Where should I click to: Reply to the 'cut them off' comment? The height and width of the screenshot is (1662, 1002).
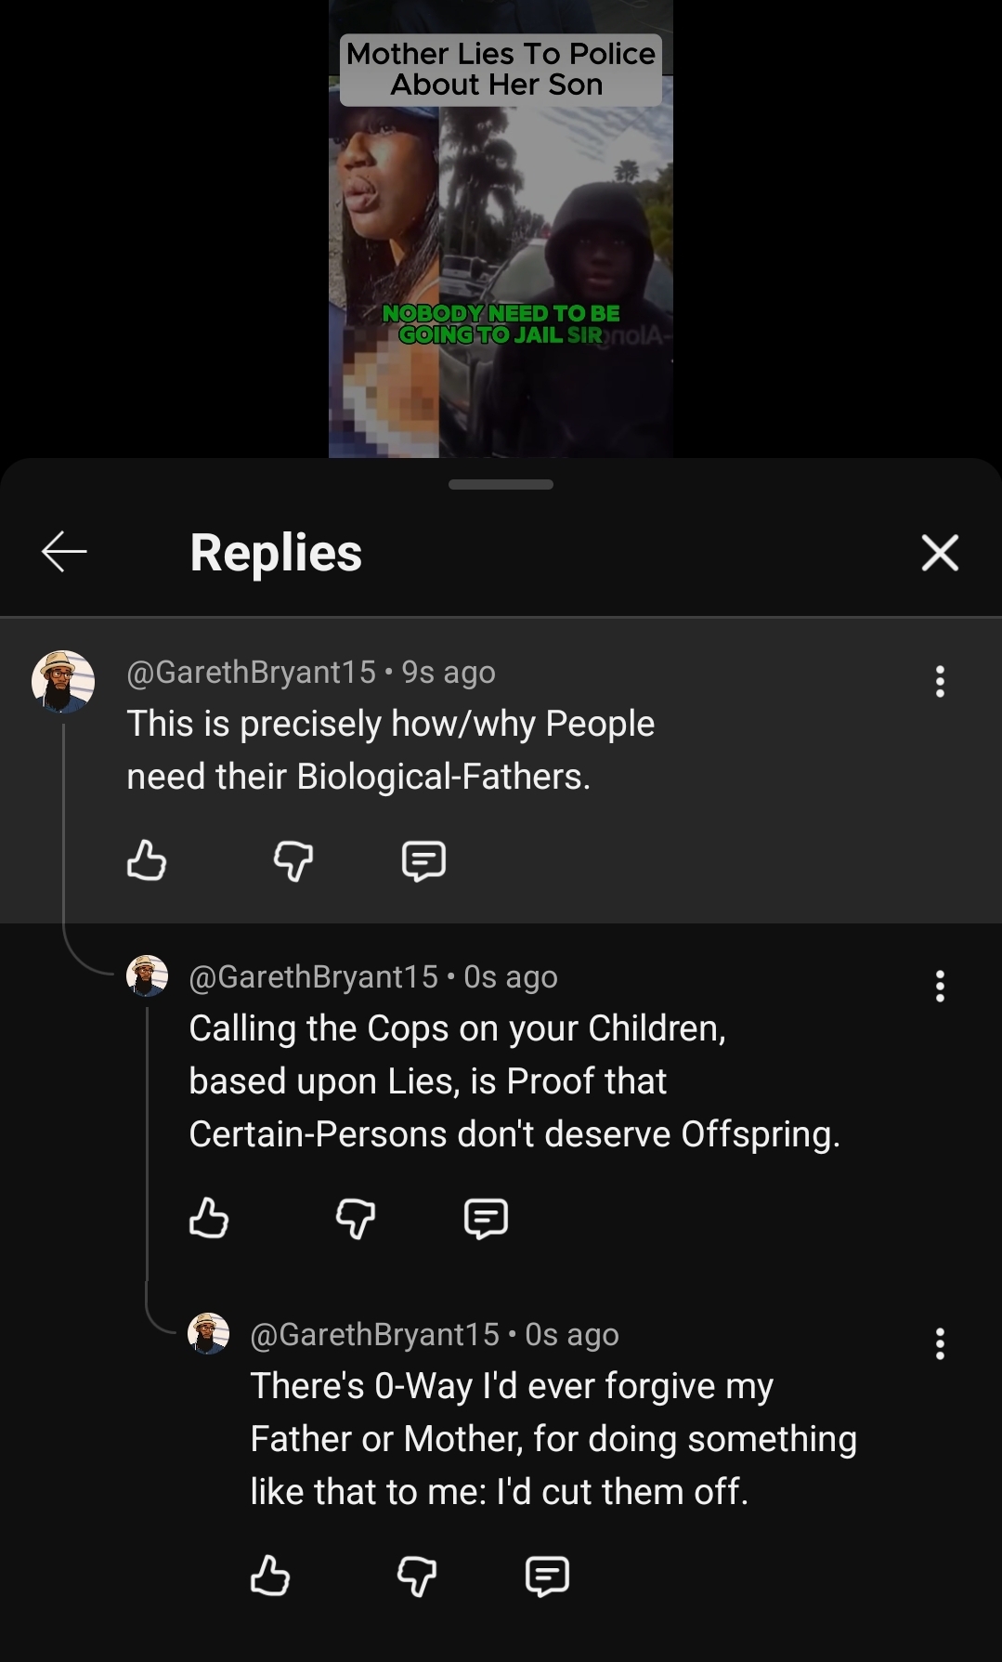click(547, 1576)
